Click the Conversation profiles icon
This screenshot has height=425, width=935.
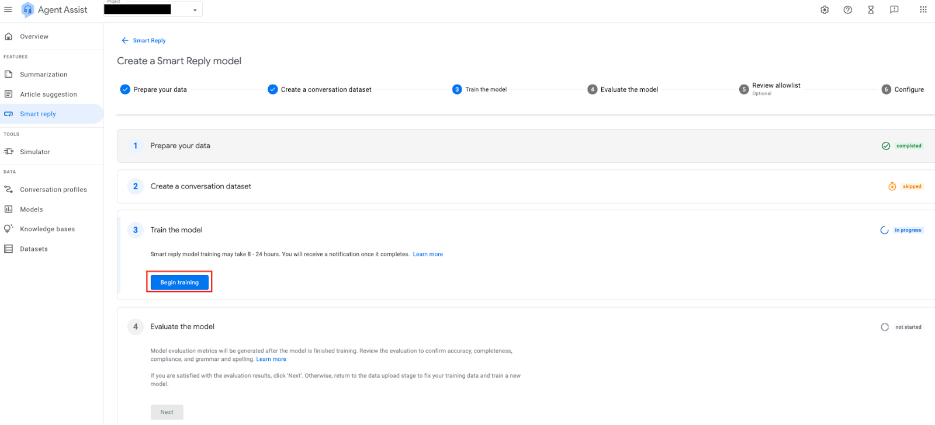[9, 189]
